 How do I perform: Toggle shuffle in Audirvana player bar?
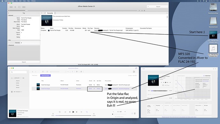pyautogui.click(x=81, y=112)
